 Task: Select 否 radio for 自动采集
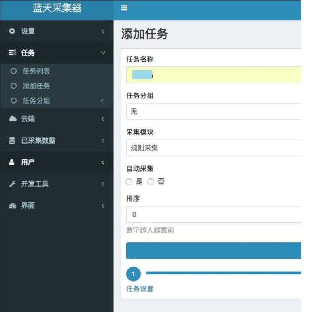click(151, 182)
